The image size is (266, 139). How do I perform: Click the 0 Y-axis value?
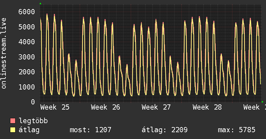(x=33, y=102)
